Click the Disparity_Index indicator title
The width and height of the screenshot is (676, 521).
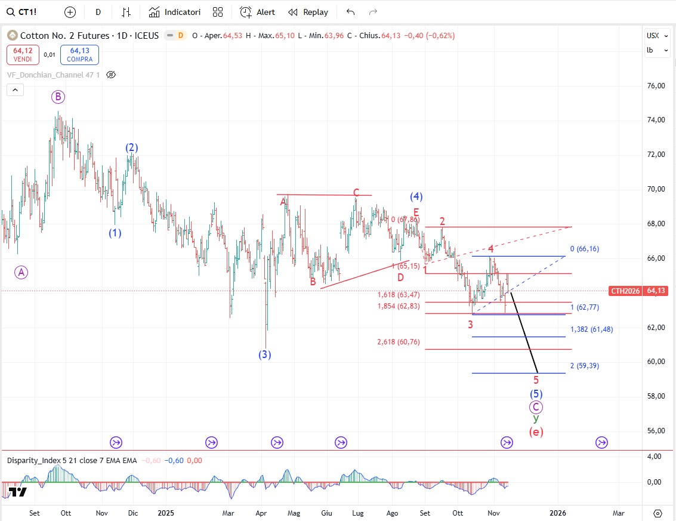[x=72, y=460]
